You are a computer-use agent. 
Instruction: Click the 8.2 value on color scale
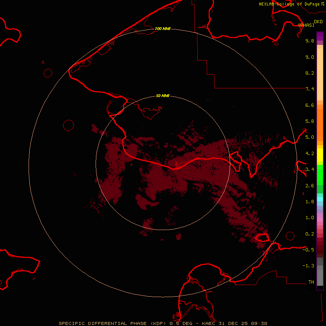(310, 73)
